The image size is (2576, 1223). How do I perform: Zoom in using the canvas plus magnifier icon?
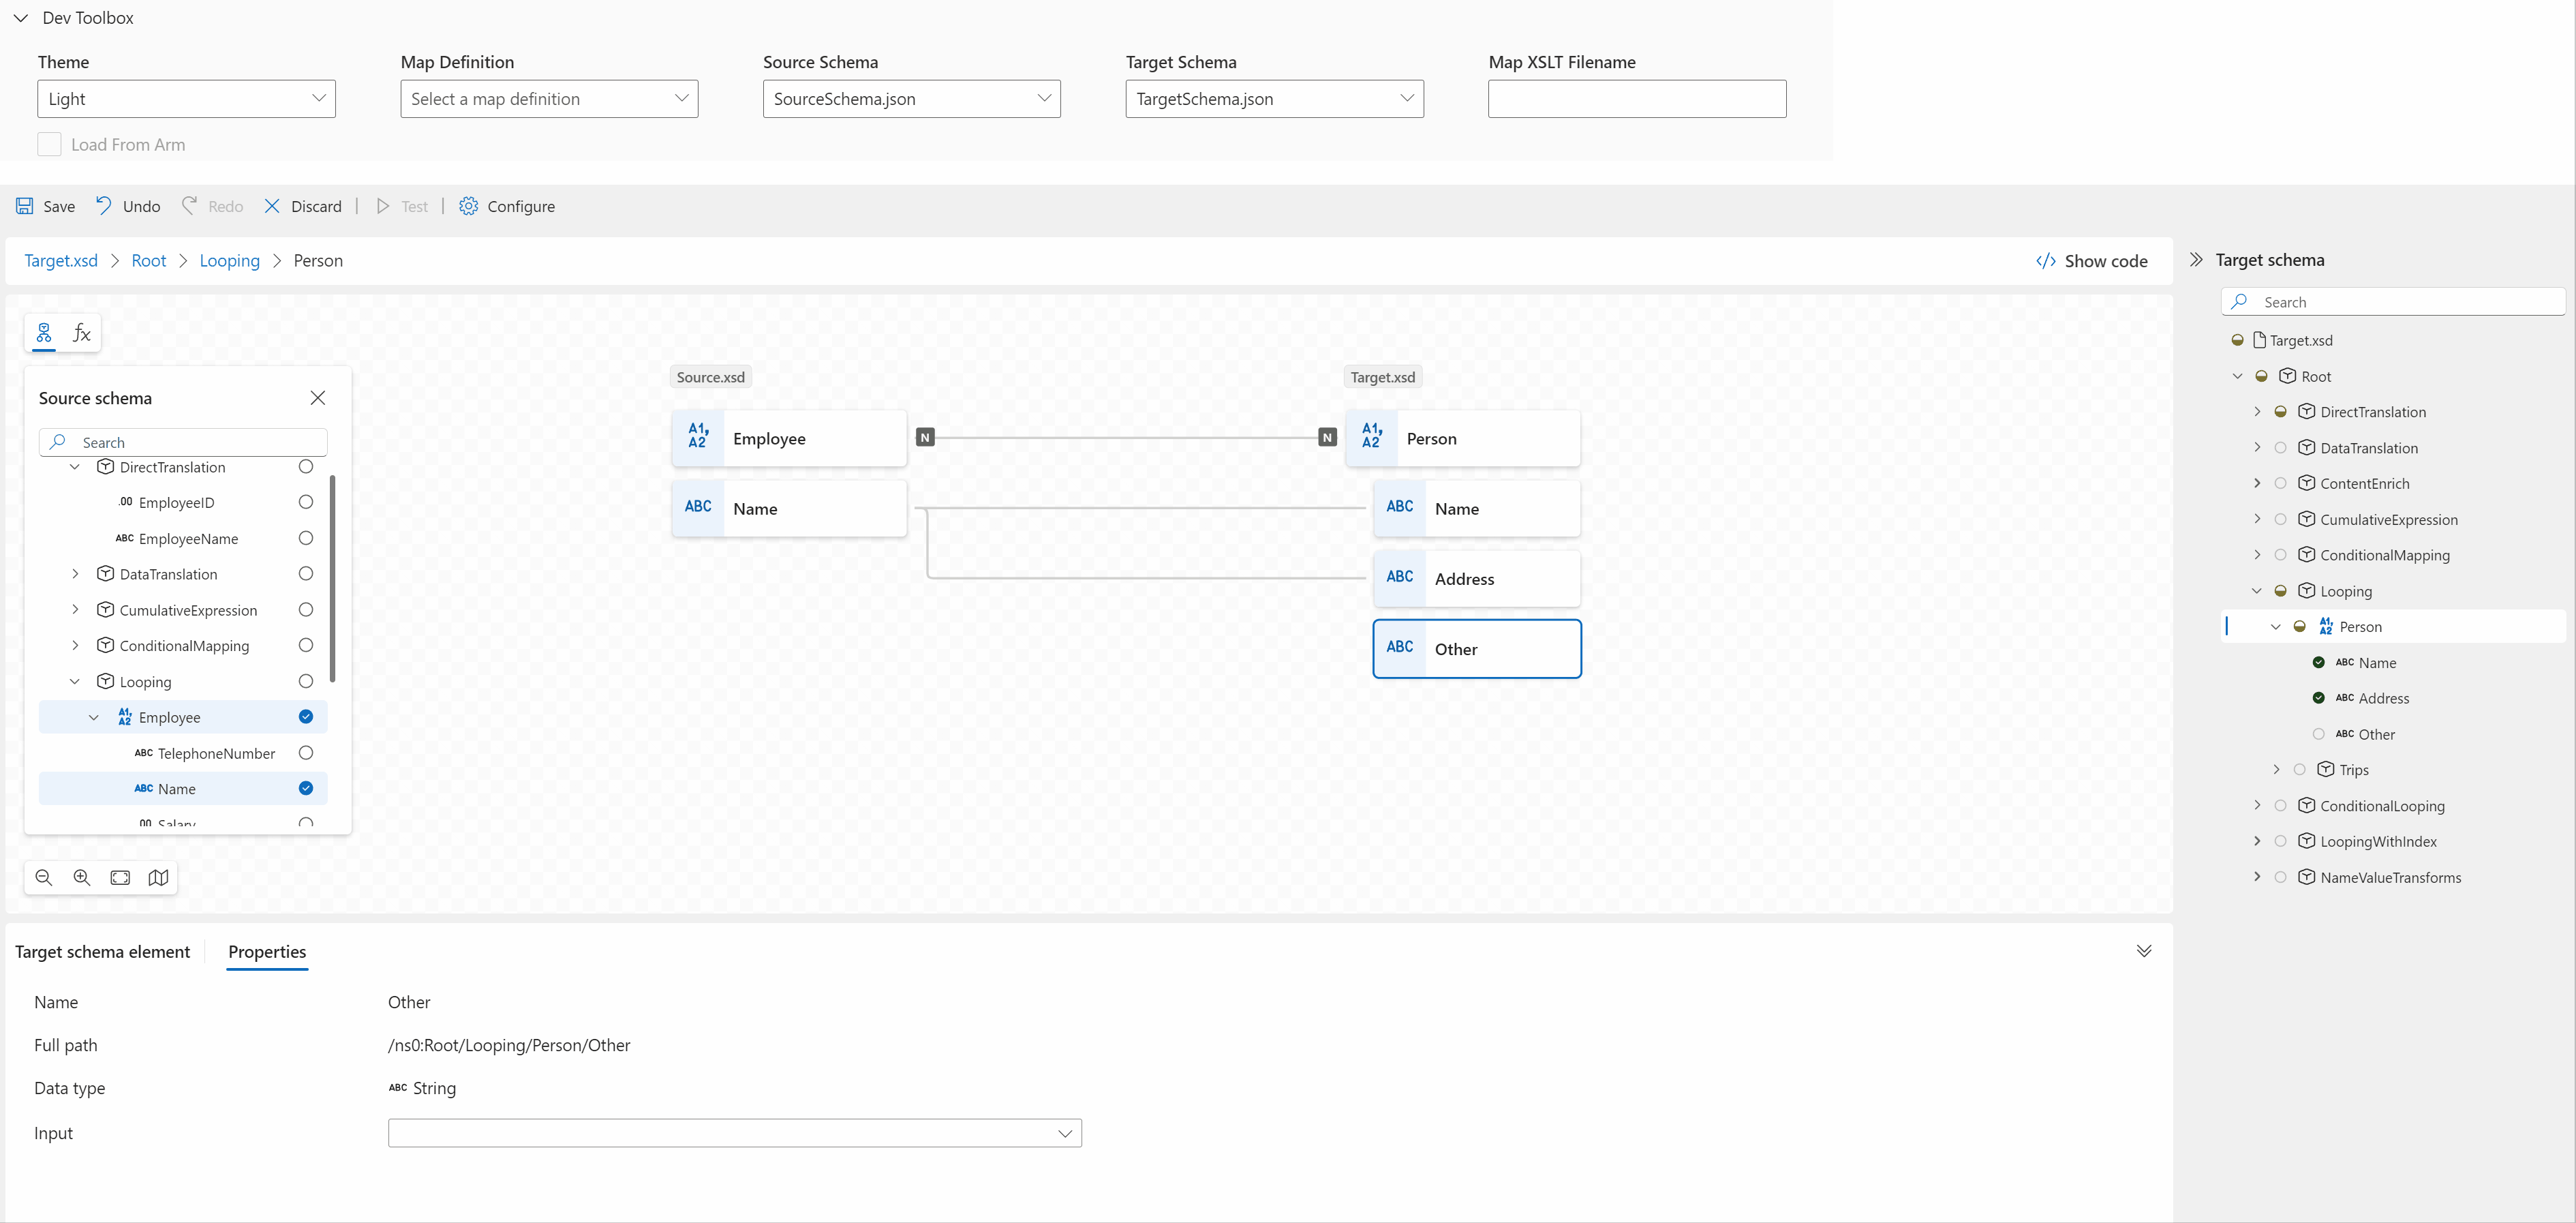coord(81,877)
